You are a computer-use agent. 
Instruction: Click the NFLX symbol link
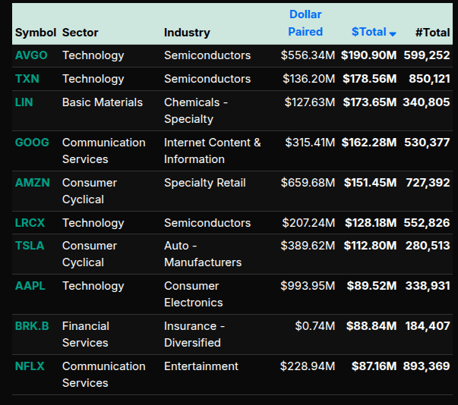point(30,366)
